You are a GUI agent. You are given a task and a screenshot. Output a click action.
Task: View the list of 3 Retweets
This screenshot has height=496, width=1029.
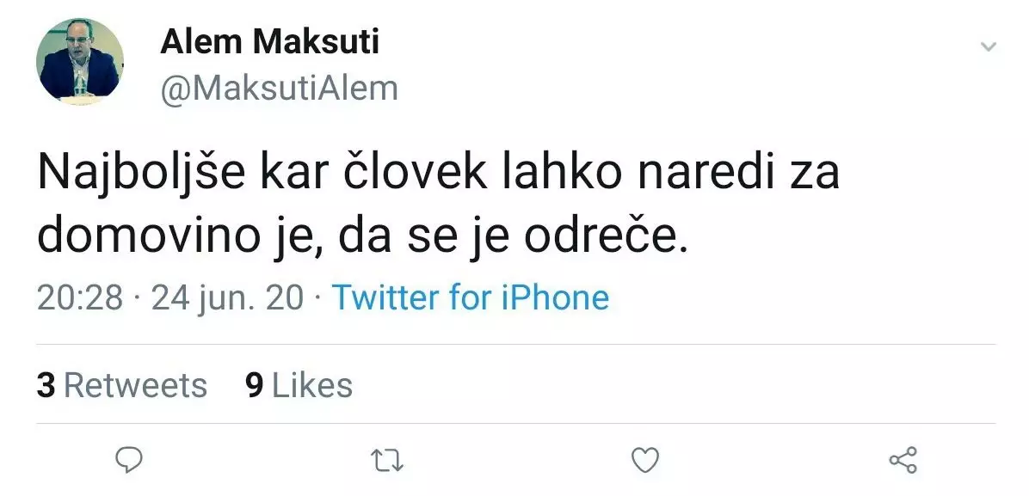pyautogui.click(x=121, y=386)
